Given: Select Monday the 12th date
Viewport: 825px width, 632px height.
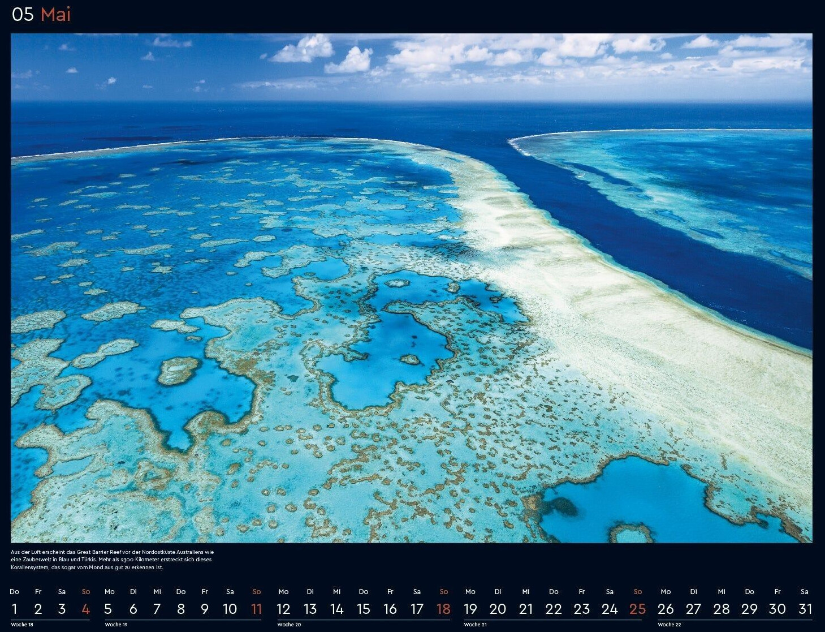Looking at the screenshot, I should pos(283,609).
